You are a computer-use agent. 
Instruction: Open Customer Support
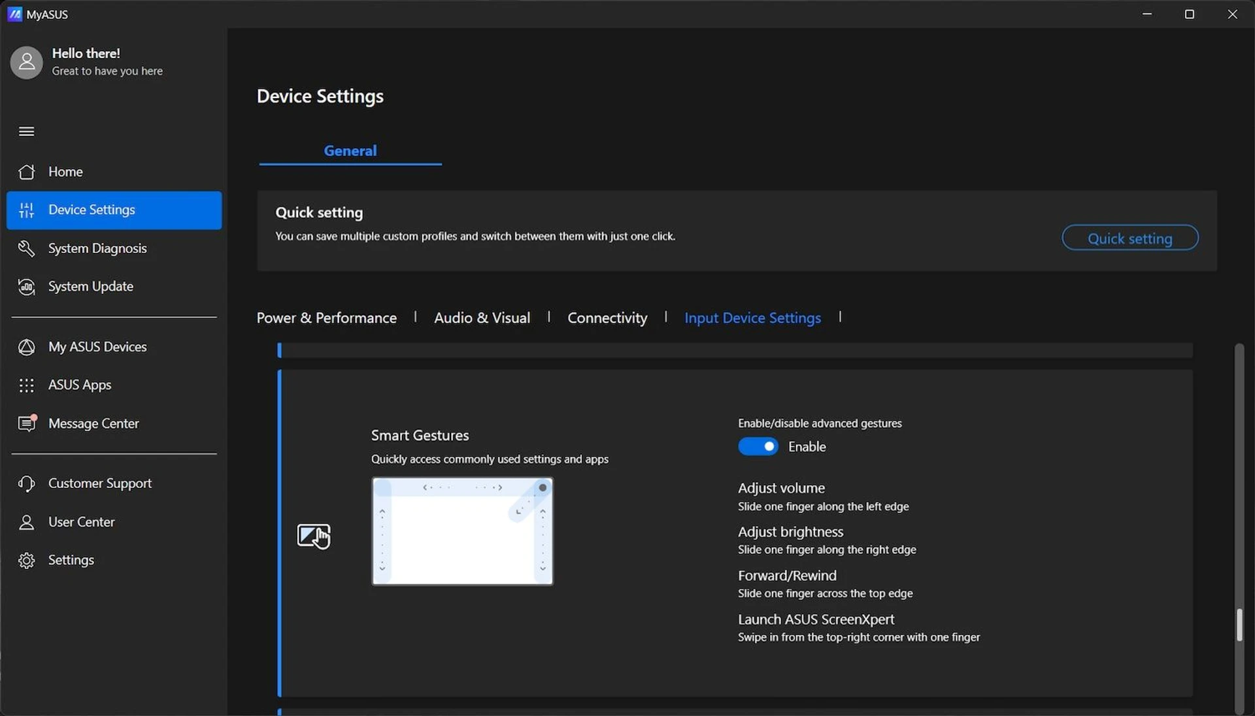[x=114, y=483]
